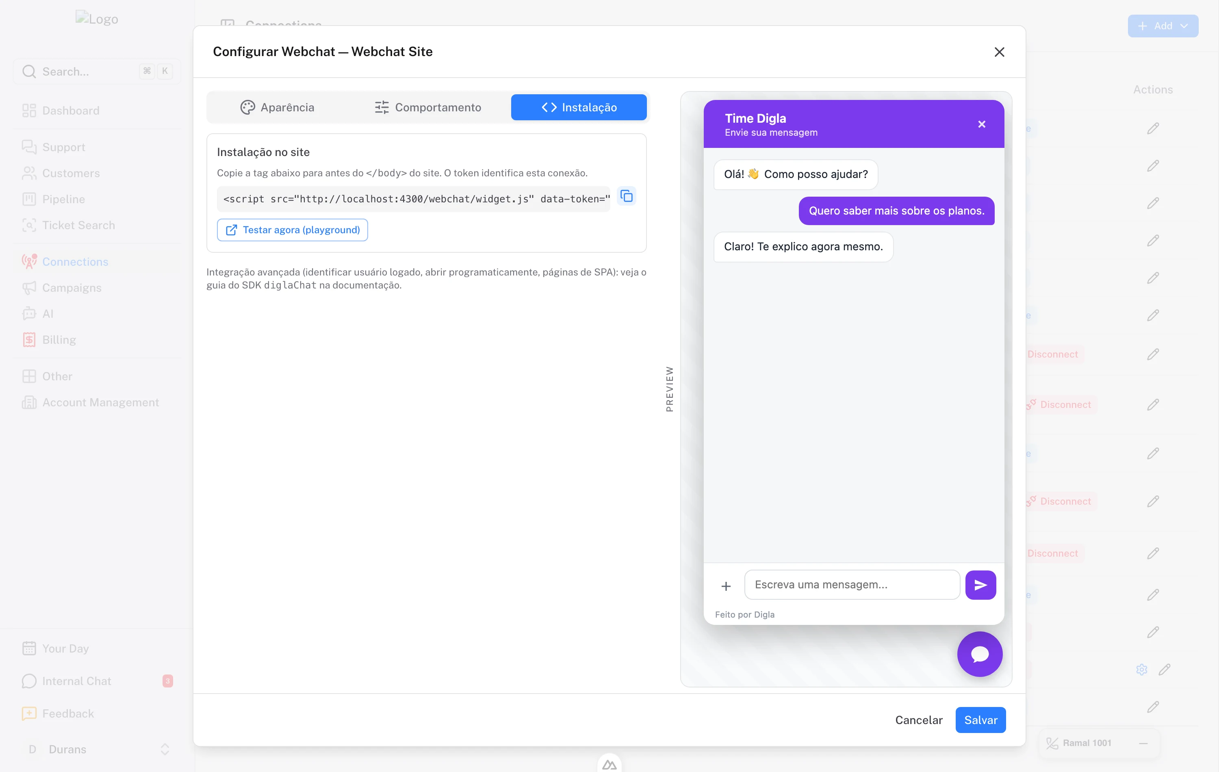Open Internal Chat in sidebar

pyautogui.click(x=97, y=681)
